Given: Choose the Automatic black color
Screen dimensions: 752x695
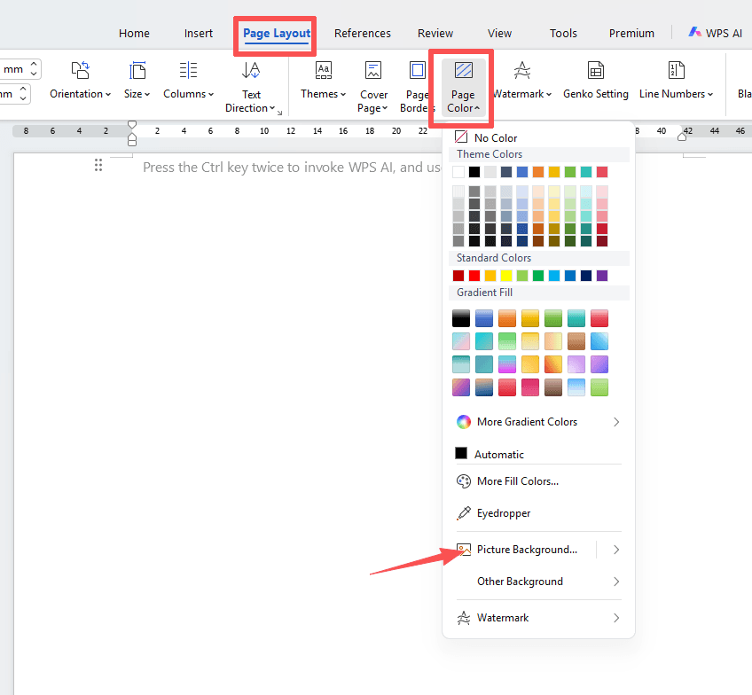Looking at the screenshot, I should 498,454.
